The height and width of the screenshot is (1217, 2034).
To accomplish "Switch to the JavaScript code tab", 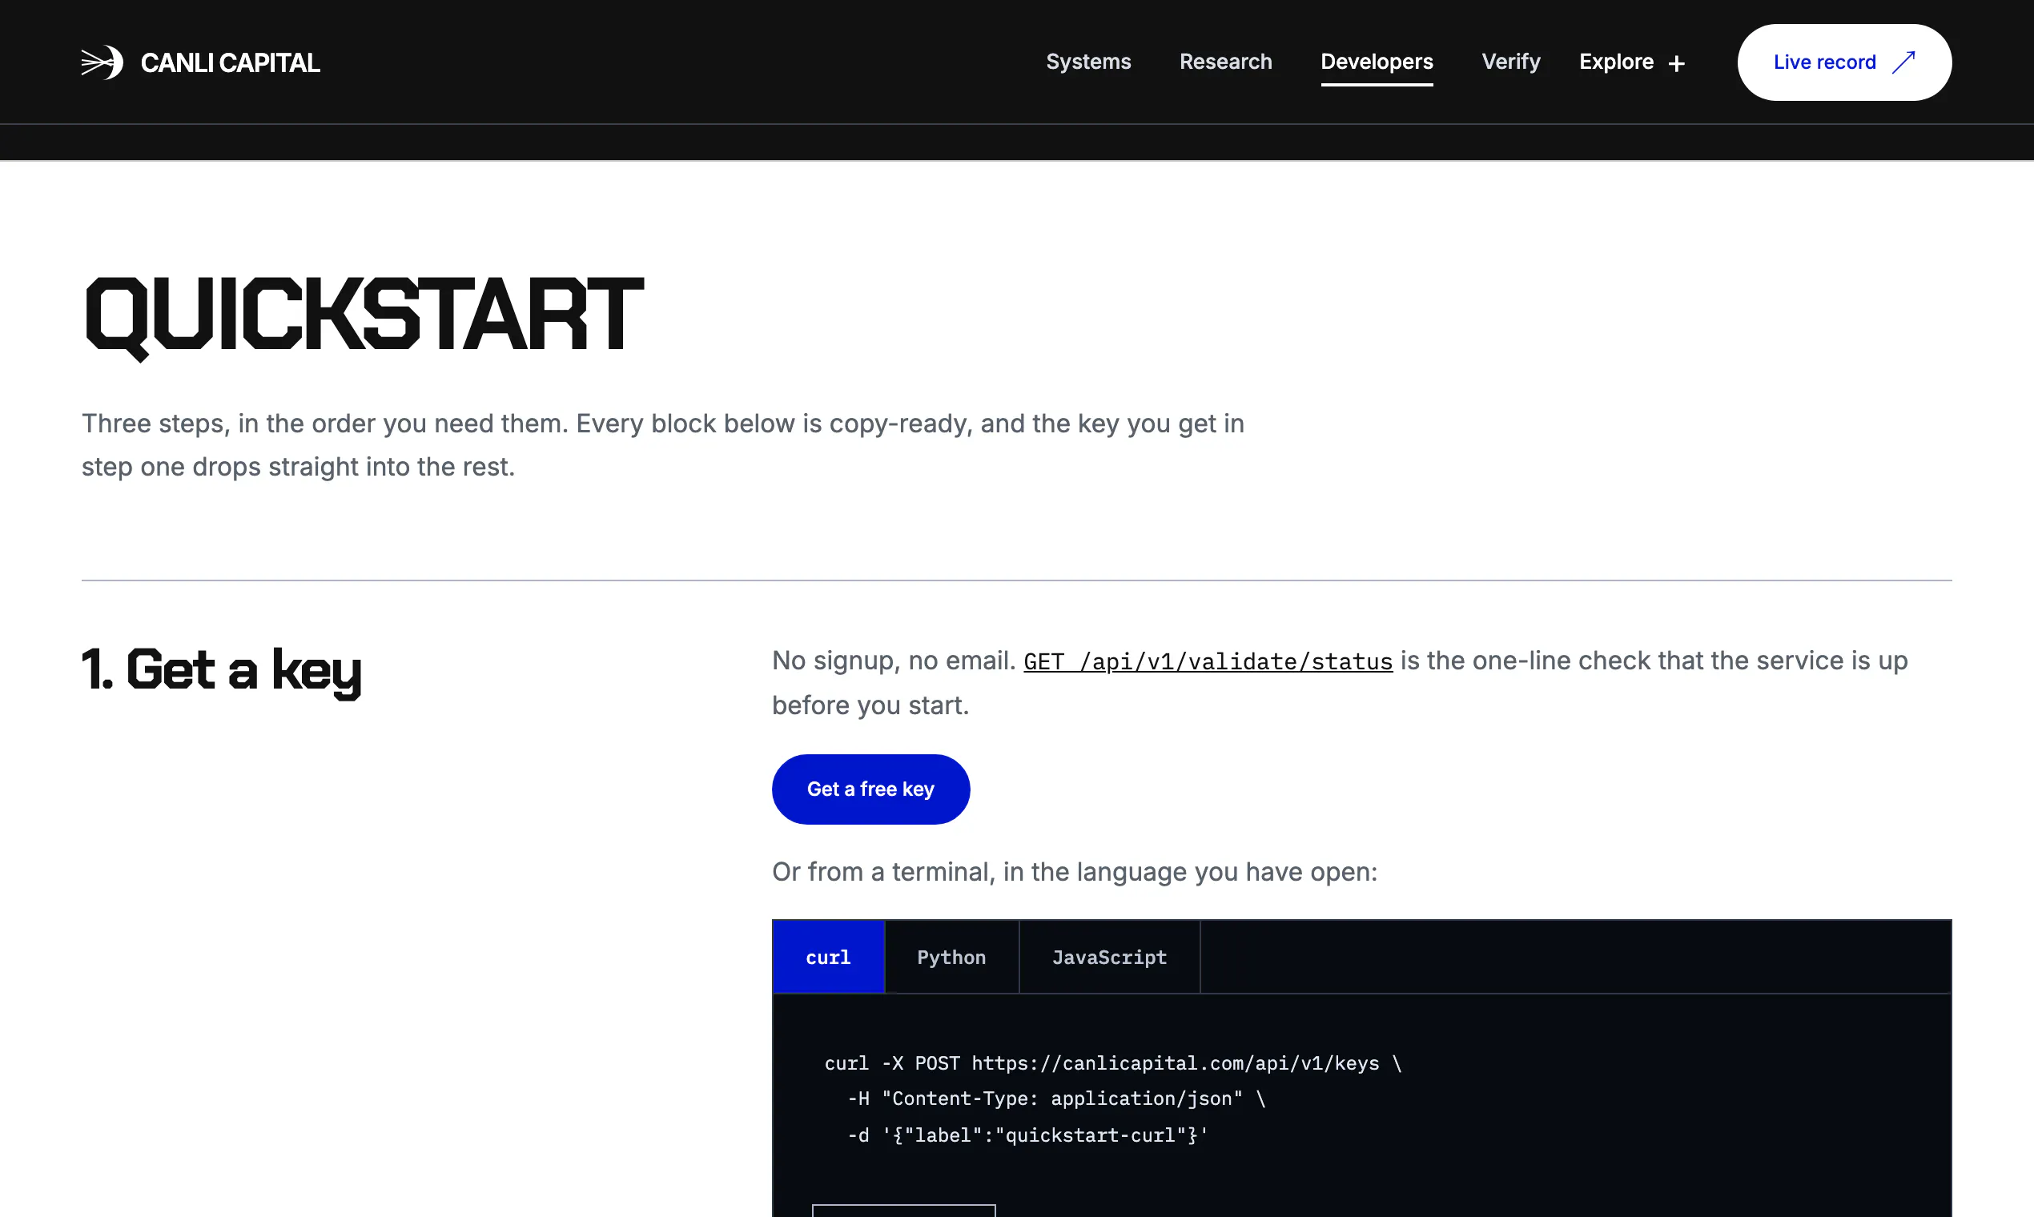I will (x=1109, y=957).
